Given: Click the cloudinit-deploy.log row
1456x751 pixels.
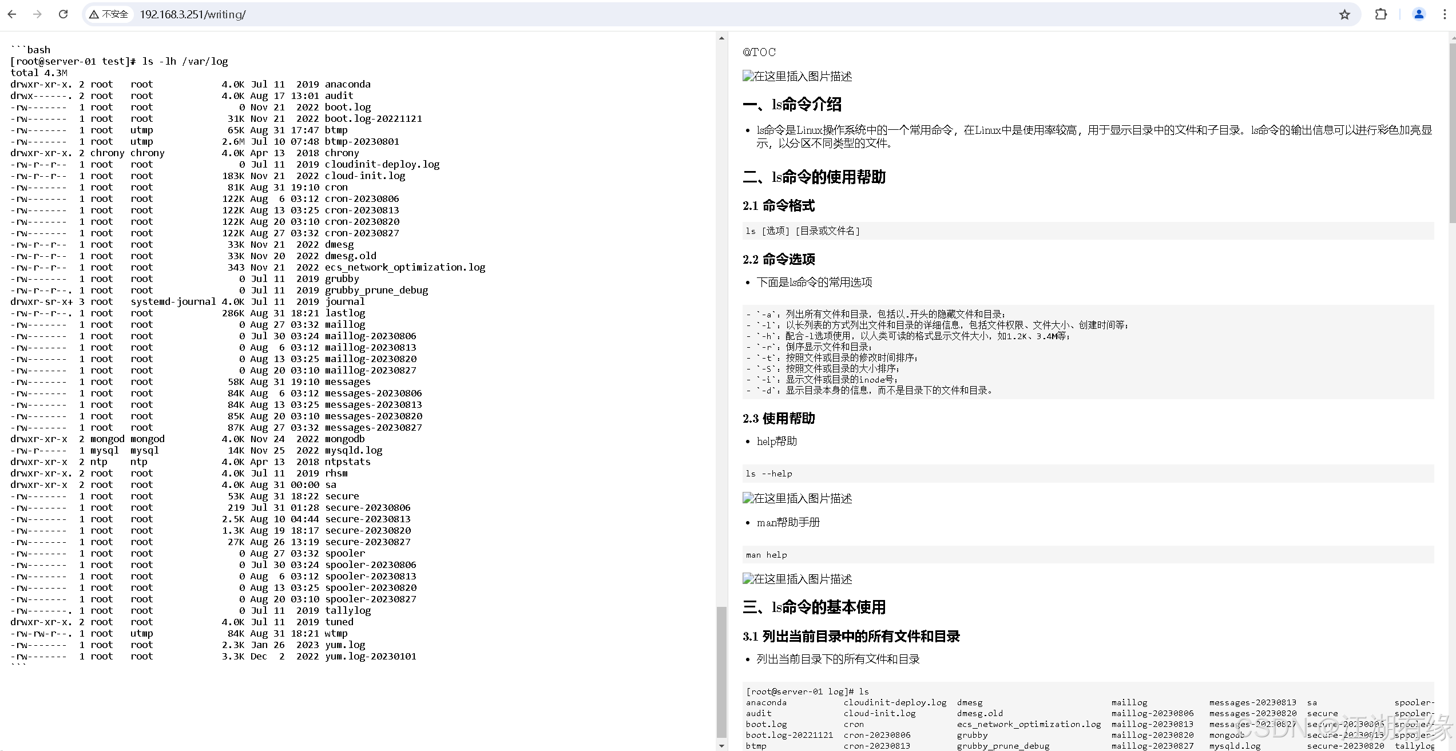Looking at the screenshot, I should tap(225, 164).
